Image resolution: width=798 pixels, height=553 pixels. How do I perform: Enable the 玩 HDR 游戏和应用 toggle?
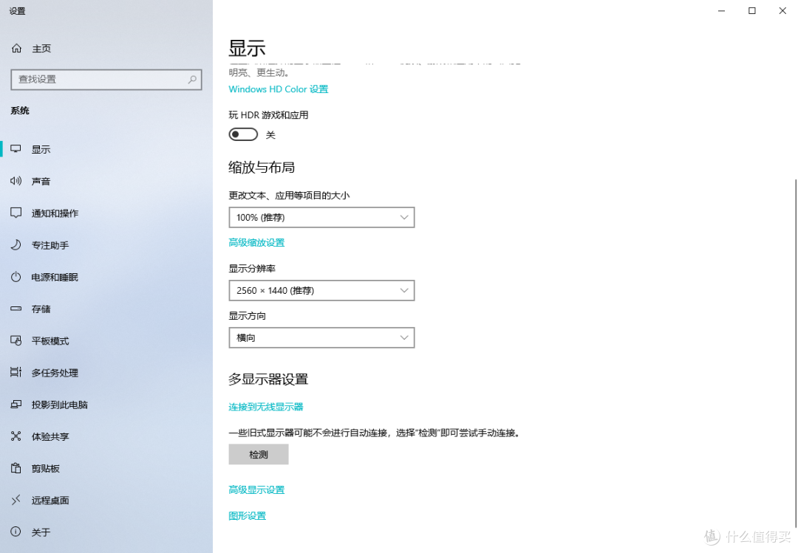[243, 134]
